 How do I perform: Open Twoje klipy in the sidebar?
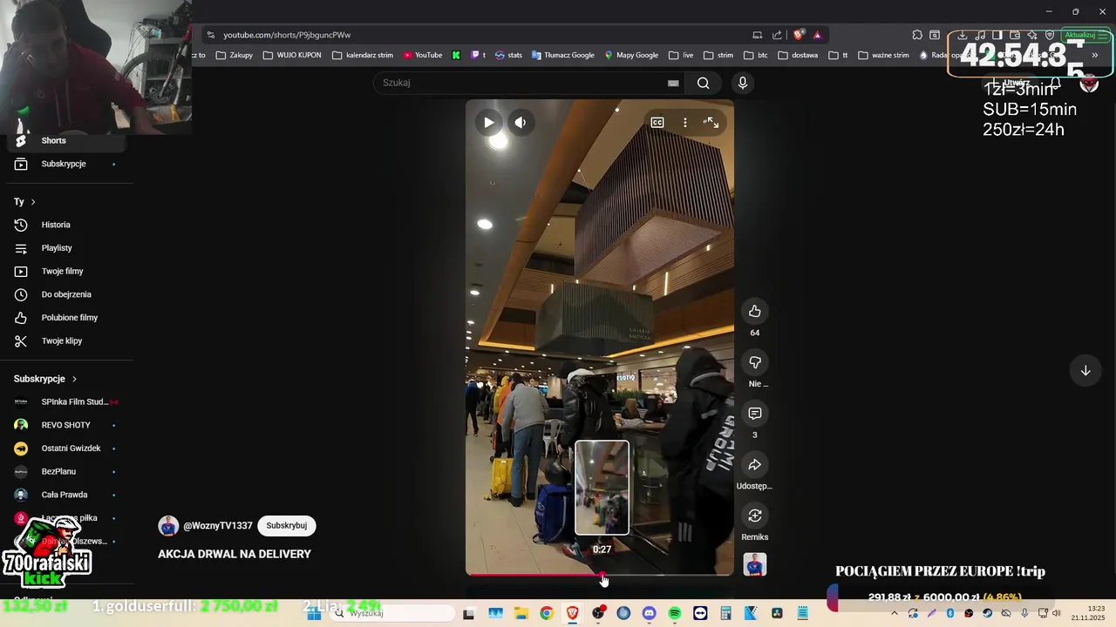(x=66, y=341)
